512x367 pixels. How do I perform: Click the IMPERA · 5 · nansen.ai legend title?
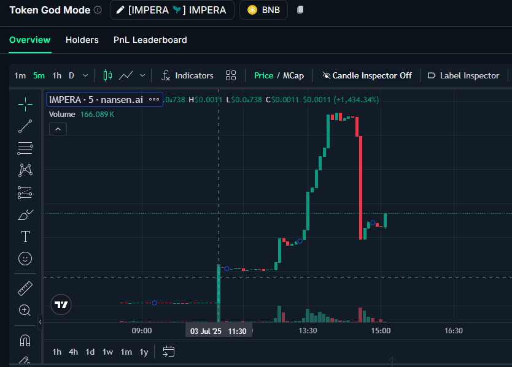96,100
